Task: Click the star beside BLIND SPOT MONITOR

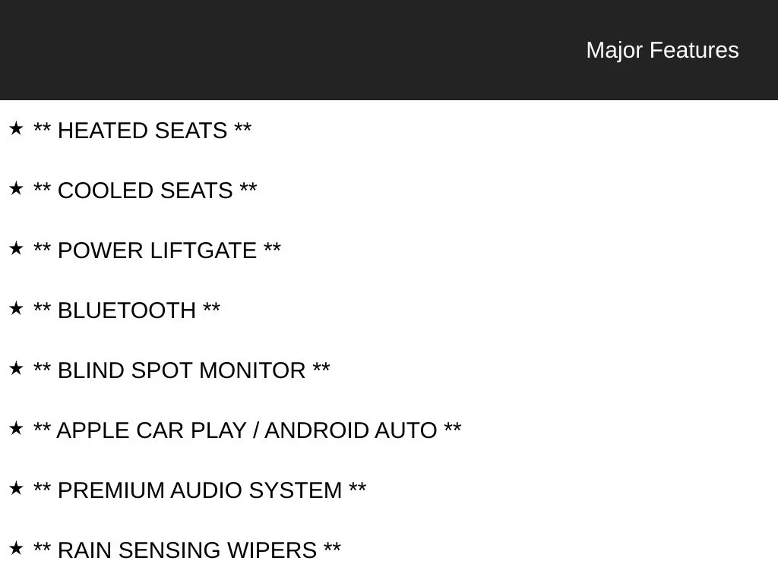Action: coord(16,369)
